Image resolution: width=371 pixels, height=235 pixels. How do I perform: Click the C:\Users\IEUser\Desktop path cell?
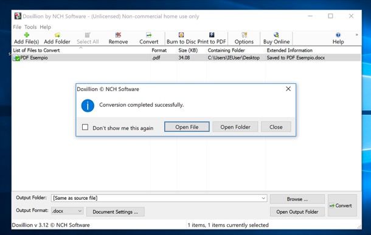point(234,58)
